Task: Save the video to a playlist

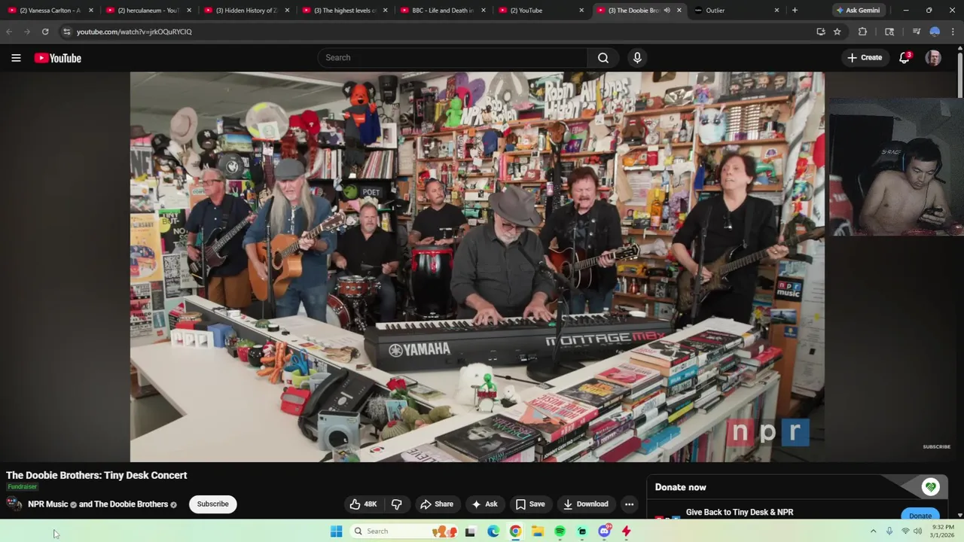Action: coord(530,504)
